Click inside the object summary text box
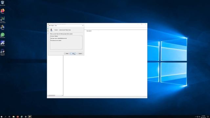 66,42
